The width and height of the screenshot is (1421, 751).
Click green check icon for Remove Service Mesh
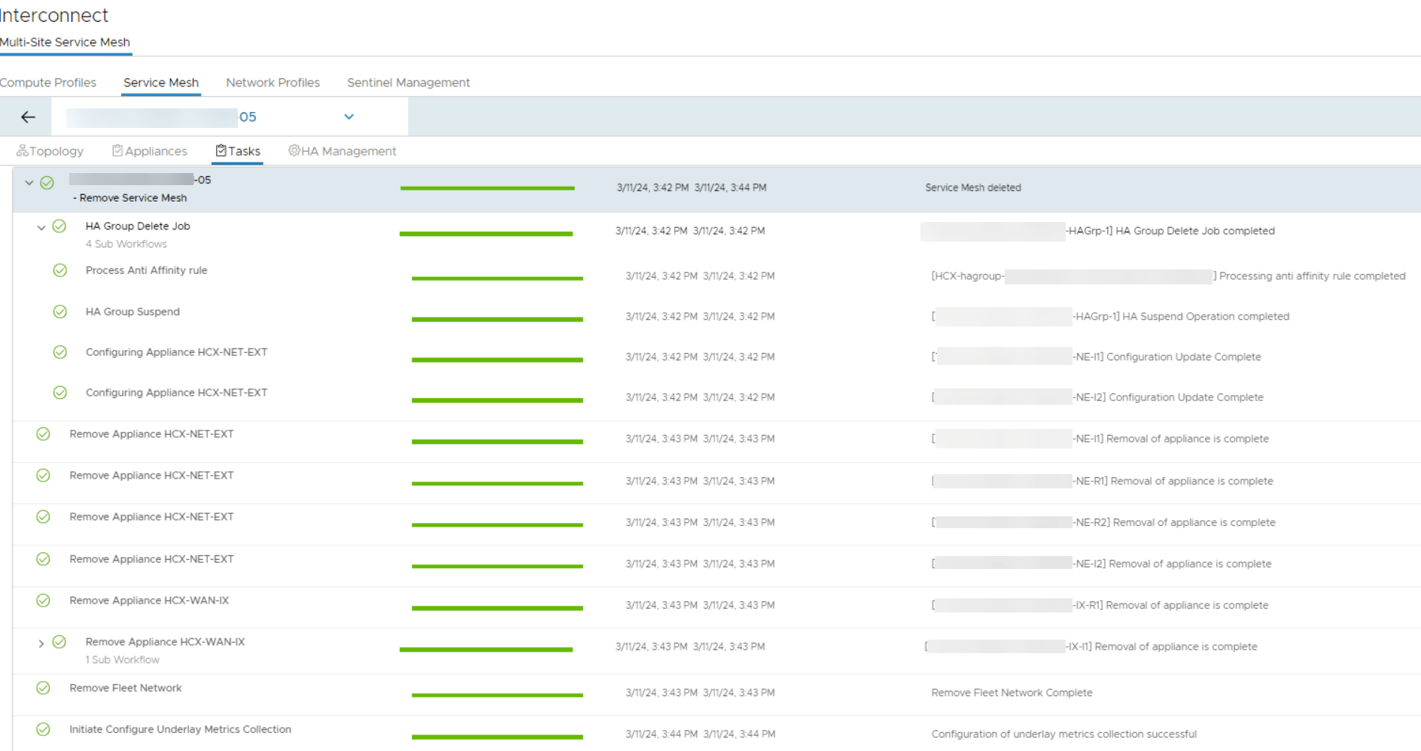click(47, 183)
